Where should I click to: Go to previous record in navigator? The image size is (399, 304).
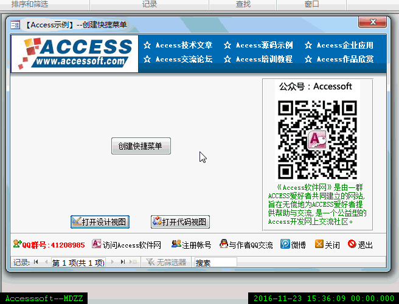click(x=46, y=262)
